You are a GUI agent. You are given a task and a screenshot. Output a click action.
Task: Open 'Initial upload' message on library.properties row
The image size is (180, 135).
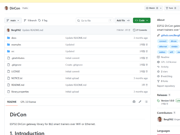(x=72, y=91)
